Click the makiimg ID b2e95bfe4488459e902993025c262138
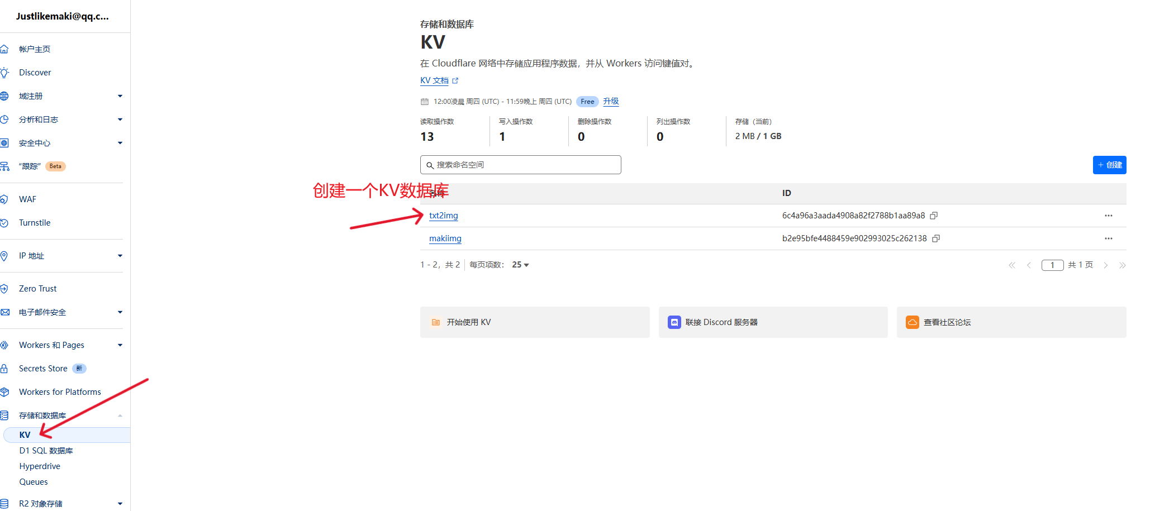 coord(854,238)
